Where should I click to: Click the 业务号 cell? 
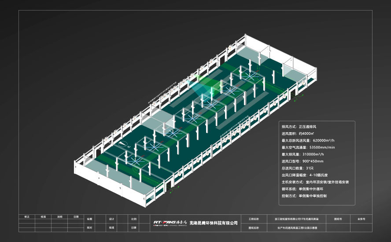(x=361, y=219)
